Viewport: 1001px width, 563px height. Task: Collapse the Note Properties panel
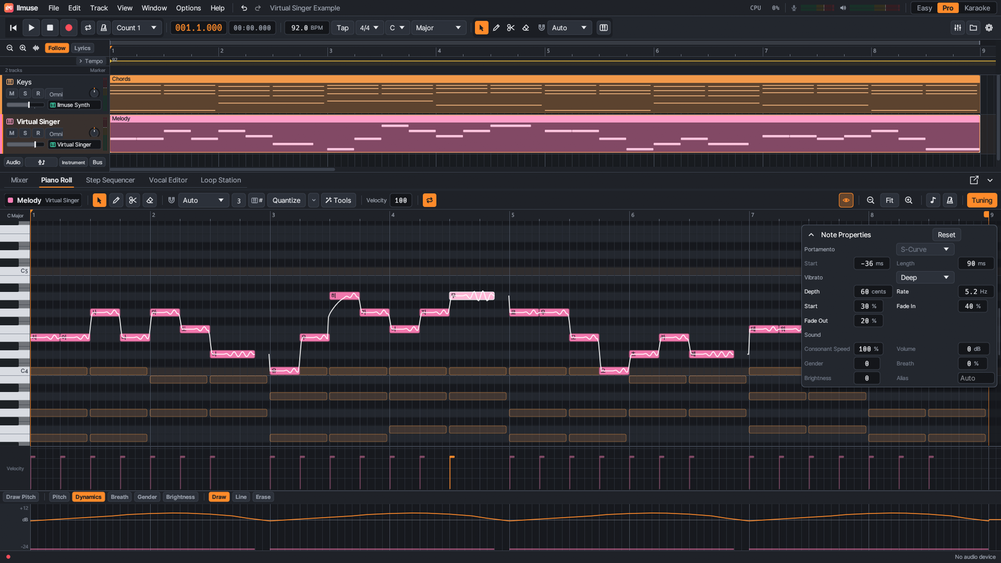point(811,235)
